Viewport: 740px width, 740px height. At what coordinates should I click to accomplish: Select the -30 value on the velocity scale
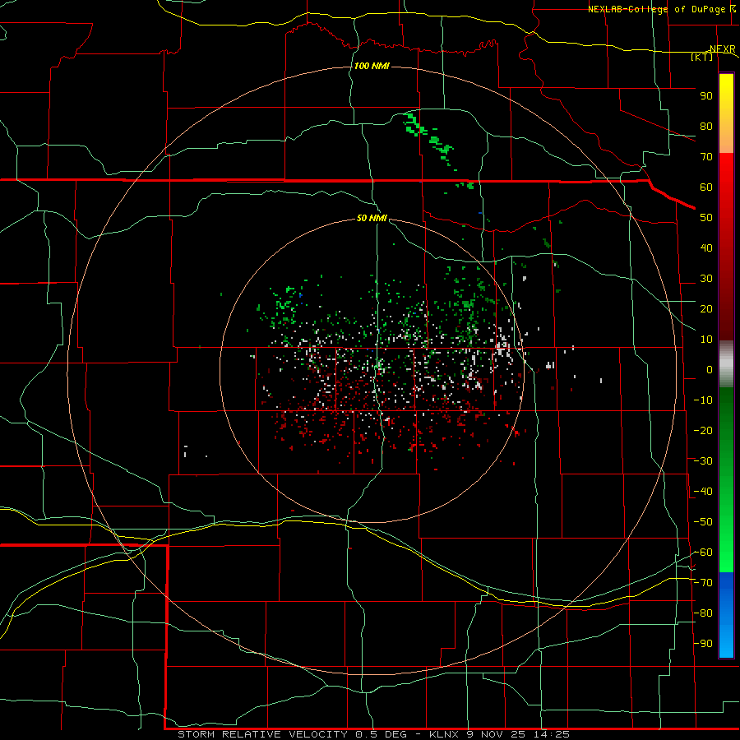(x=703, y=461)
